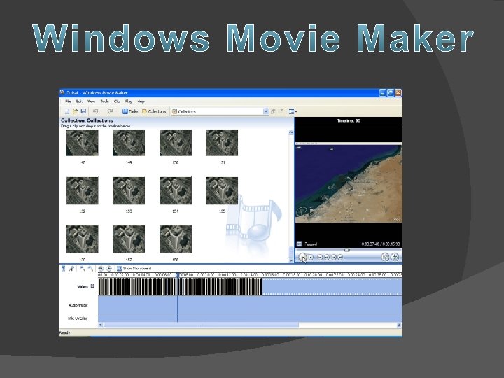
Task: Click the Next Frame button
Action: [334, 257]
